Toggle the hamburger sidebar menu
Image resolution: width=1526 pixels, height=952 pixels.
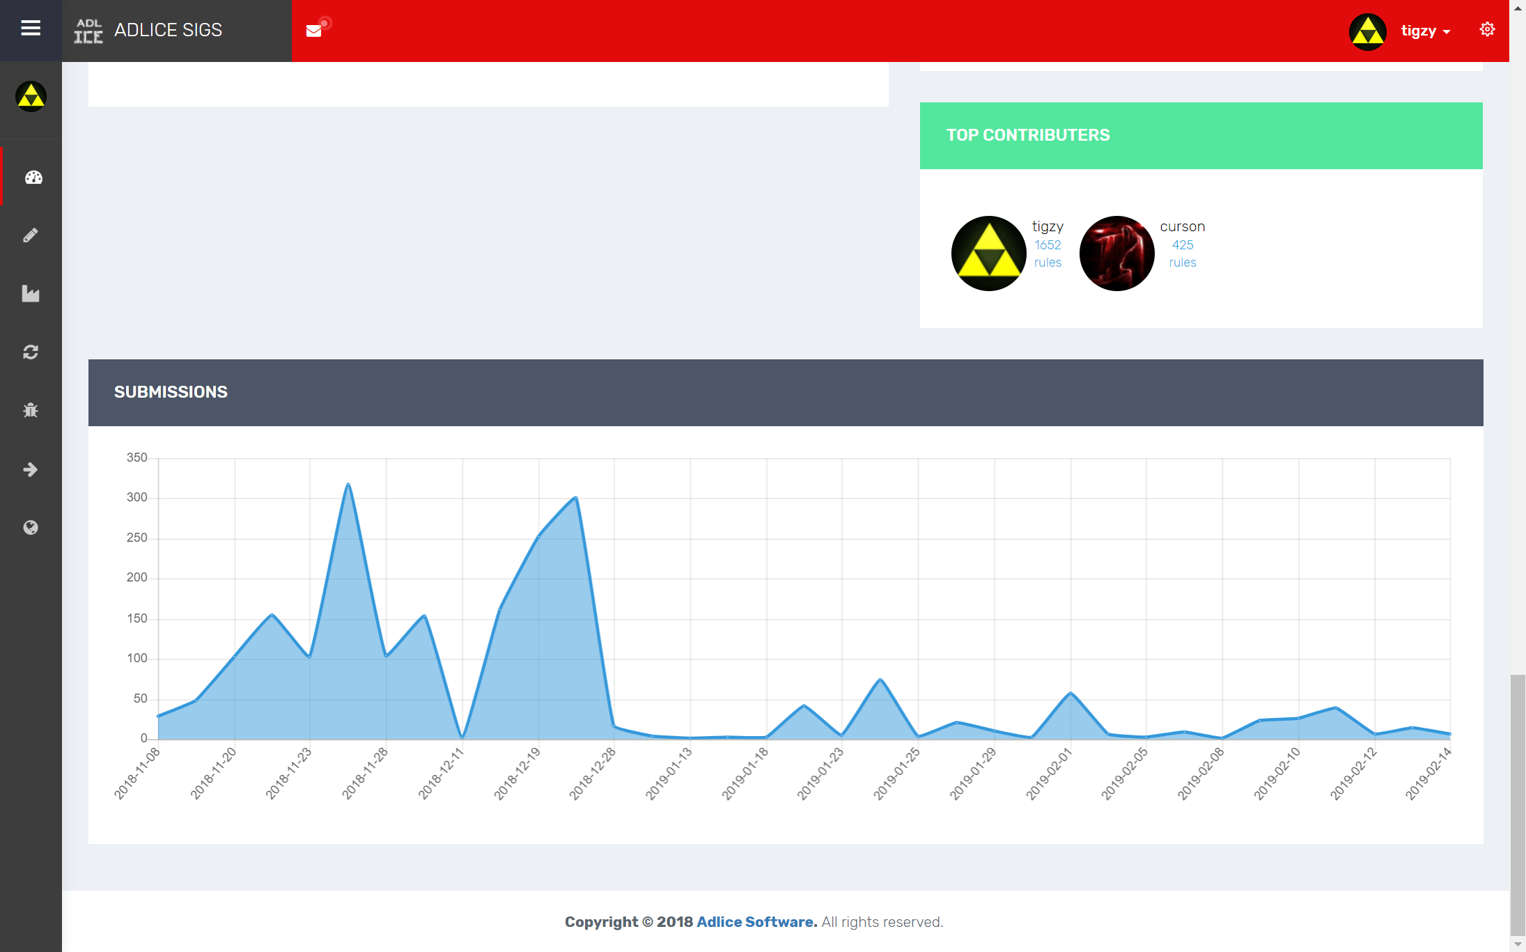click(31, 29)
